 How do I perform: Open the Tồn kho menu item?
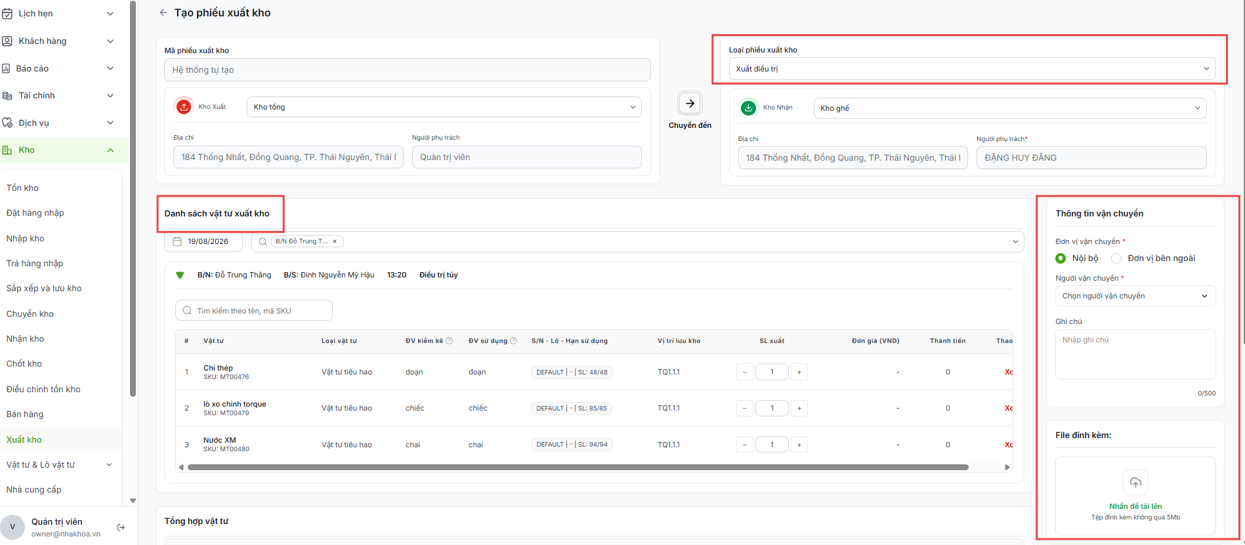pos(22,188)
